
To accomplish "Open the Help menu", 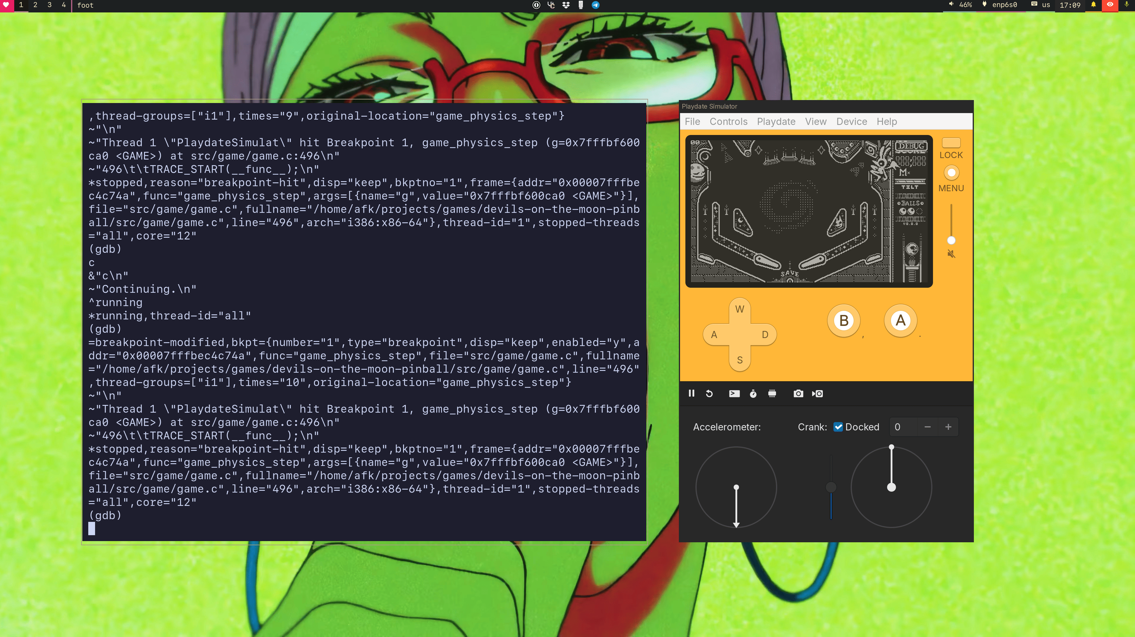I will tap(886, 121).
